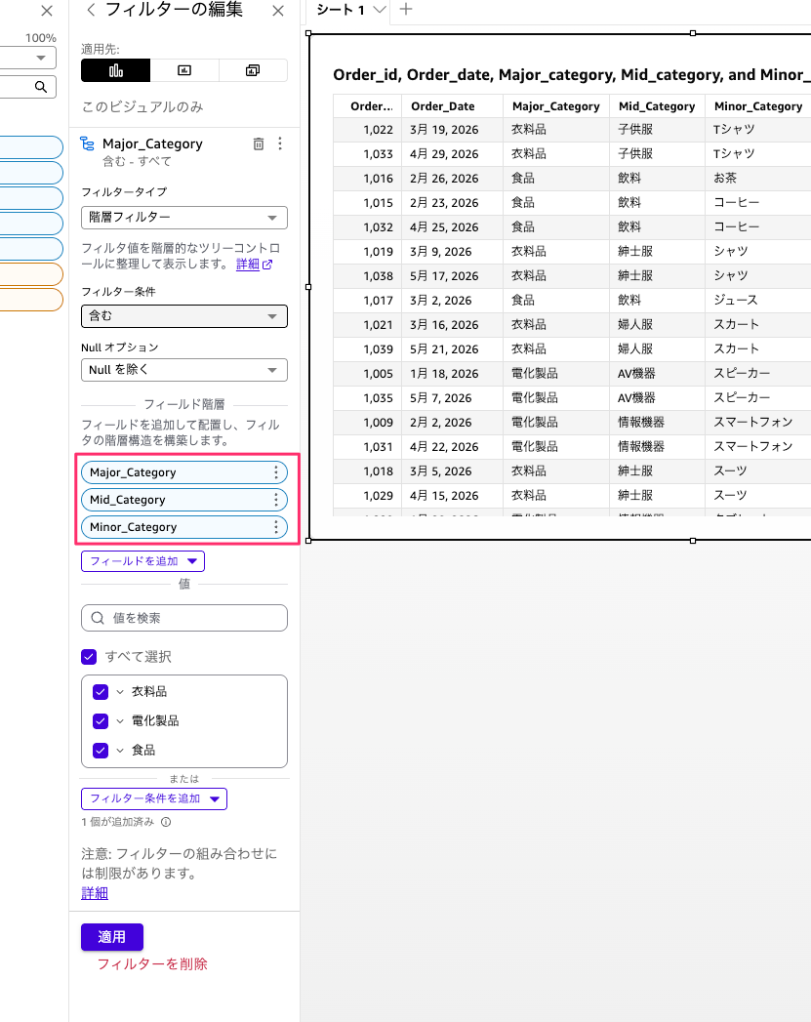The image size is (811, 1022).
Task: Close the フィルターの編集 panel
Action: [x=278, y=11]
